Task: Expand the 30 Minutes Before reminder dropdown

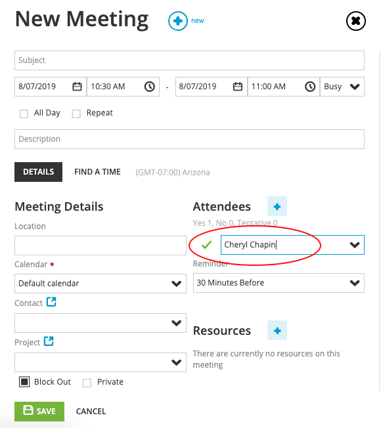Action: pos(279,283)
